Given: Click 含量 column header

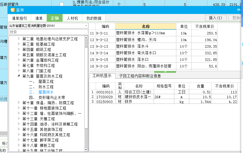Looking at the screenshot, I should [x=201, y=86].
